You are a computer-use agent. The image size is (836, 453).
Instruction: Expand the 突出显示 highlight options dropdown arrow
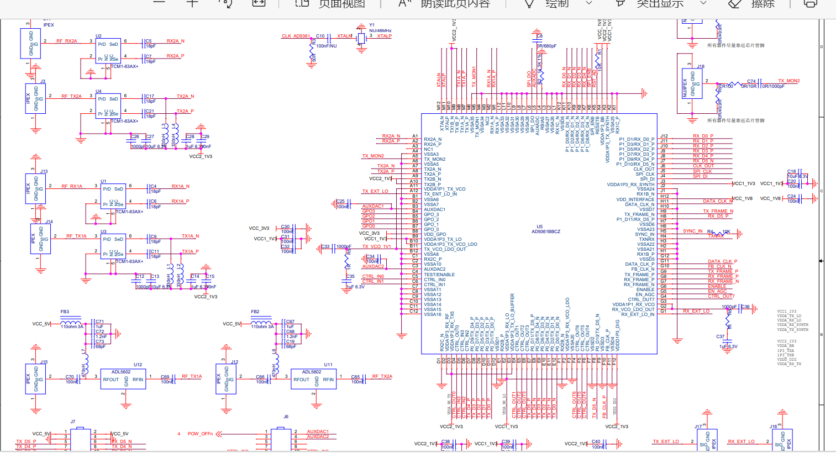[x=703, y=3]
